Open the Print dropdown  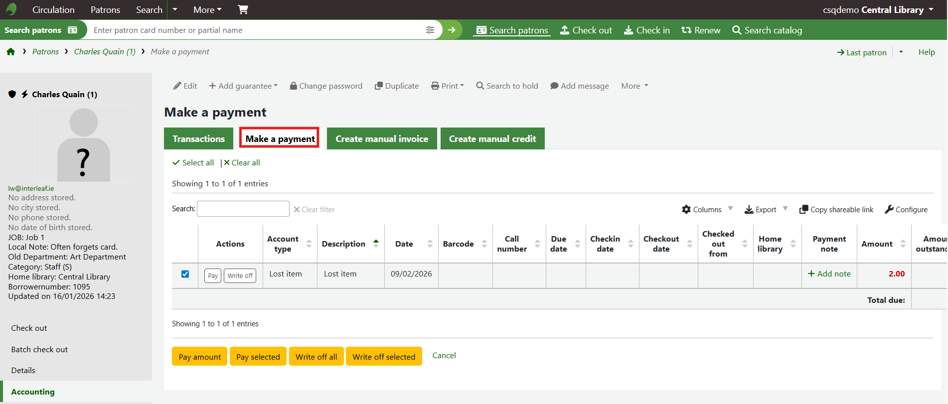448,86
